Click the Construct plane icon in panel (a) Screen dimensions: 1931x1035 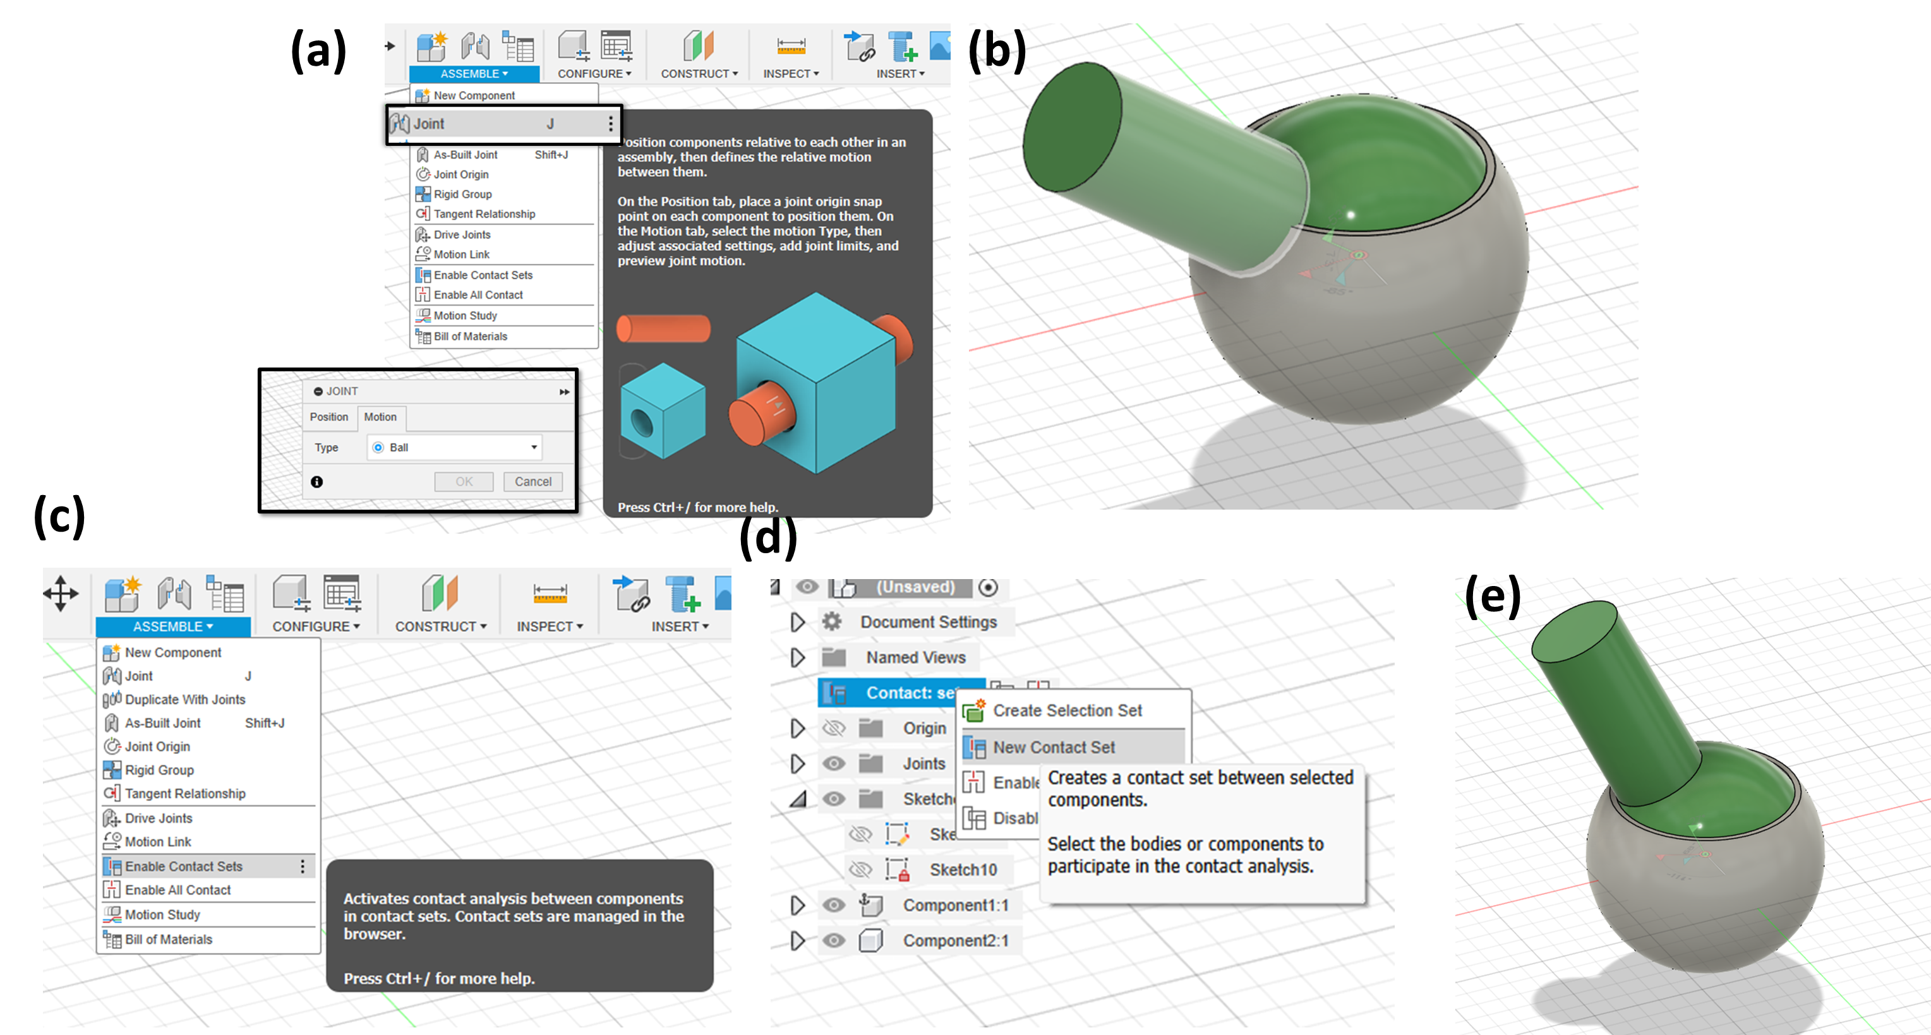[699, 47]
